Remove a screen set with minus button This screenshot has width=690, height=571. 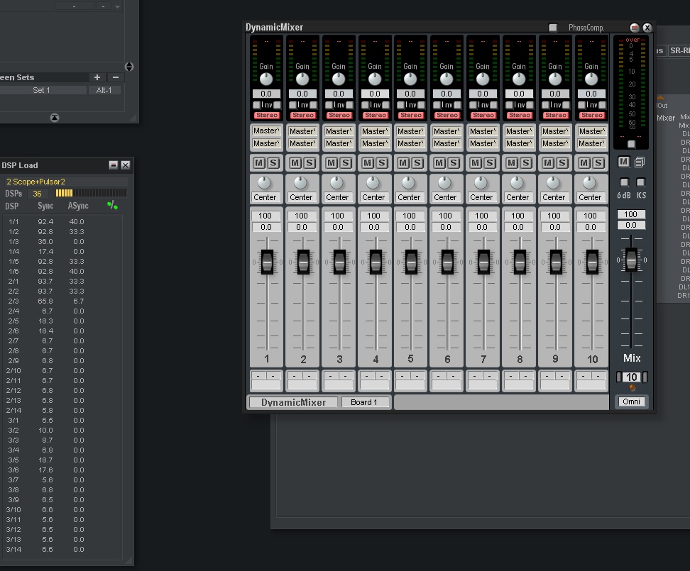[x=116, y=77]
